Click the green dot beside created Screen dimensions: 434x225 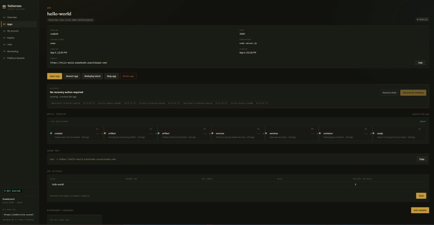[51, 133]
